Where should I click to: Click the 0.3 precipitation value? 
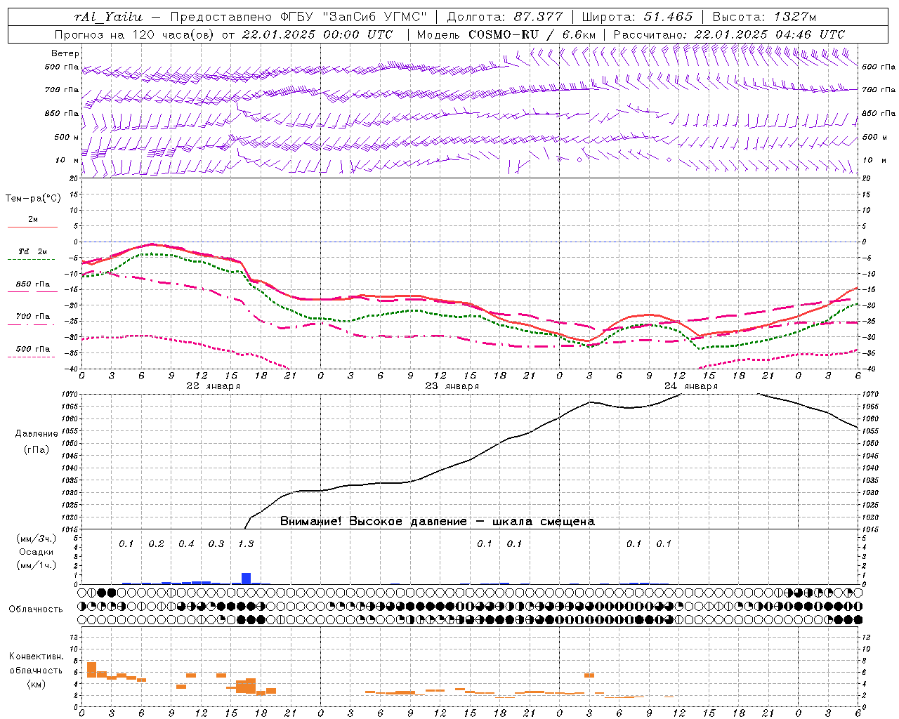point(216,544)
